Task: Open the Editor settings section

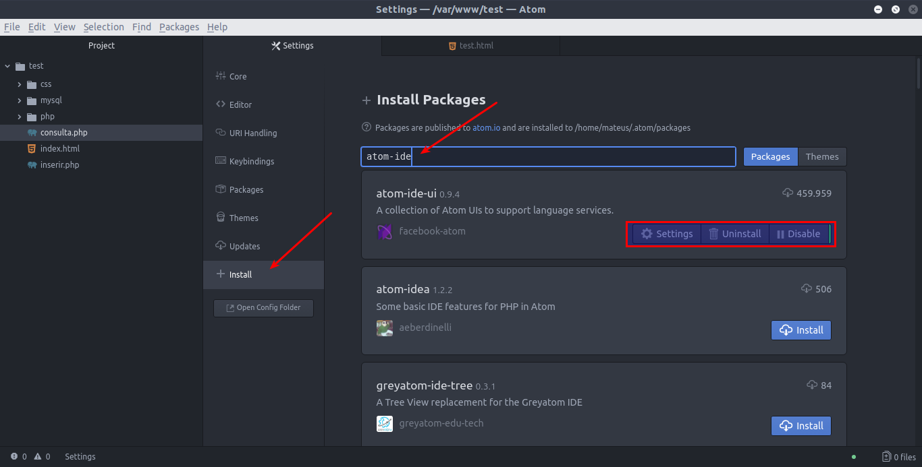Action: click(263, 104)
